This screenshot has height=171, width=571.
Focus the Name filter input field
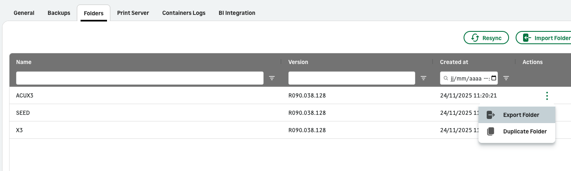tap(140, 78)
